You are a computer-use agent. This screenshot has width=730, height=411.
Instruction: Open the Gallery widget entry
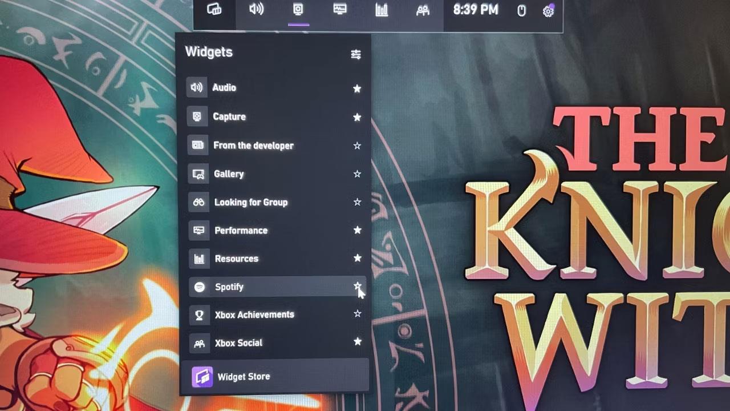pyautogui.click(x=278, y=174)
